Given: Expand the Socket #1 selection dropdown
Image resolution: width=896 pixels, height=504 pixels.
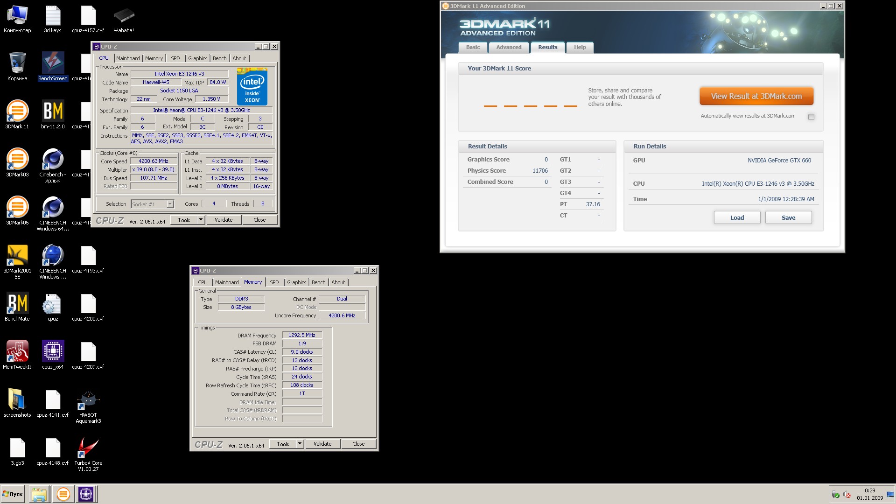Looking at the screenshot, I should click(x=170, y=204).
